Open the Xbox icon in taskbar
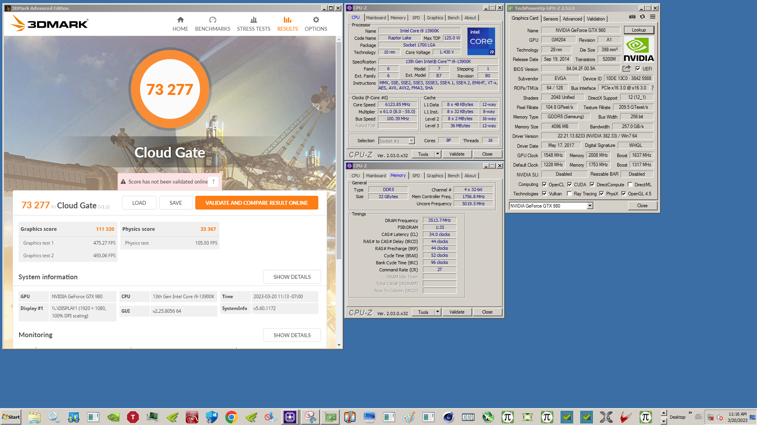The width and height of the screenshot is (757, 425). tap(488, 417)
